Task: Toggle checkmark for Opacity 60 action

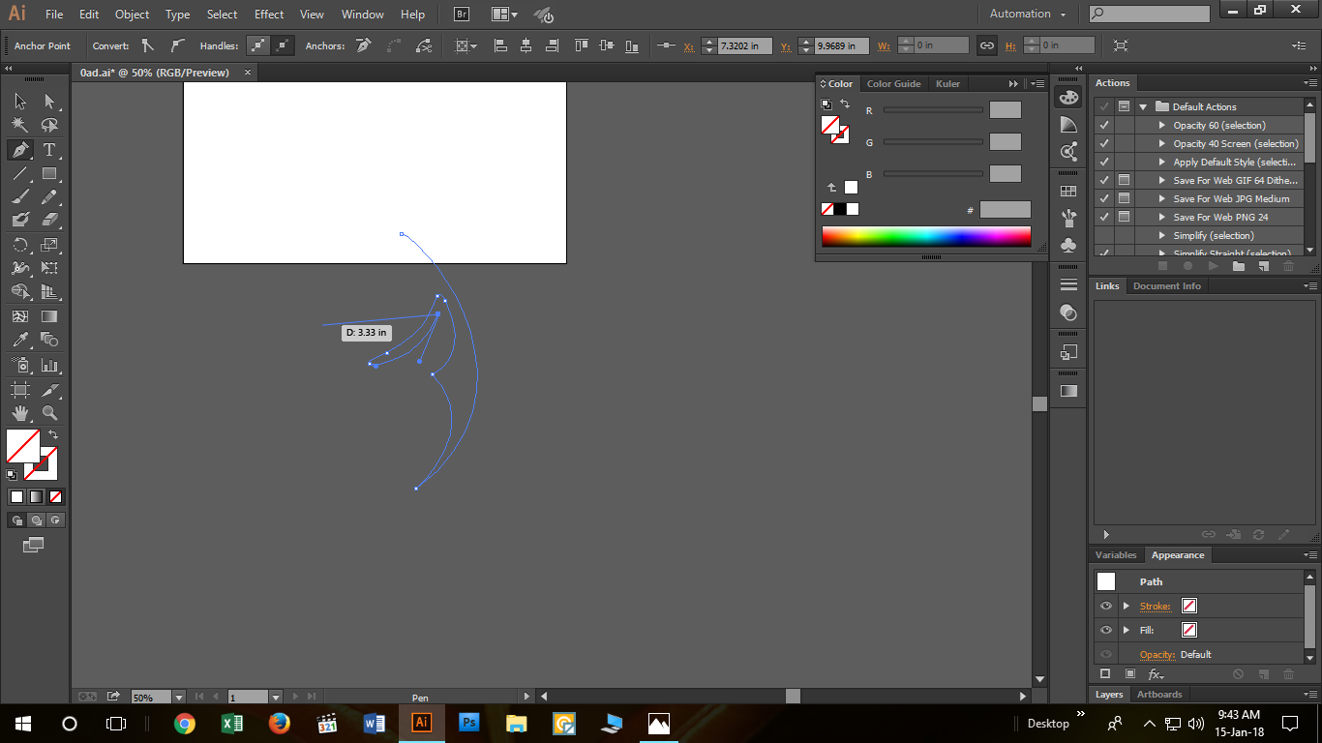Action: coord(1104,125)
